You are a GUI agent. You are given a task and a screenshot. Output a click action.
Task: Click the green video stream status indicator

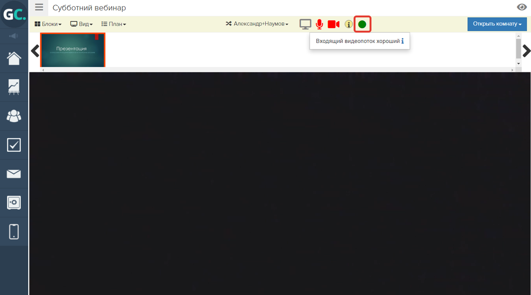pyautogui.click(x=362, y=24)
